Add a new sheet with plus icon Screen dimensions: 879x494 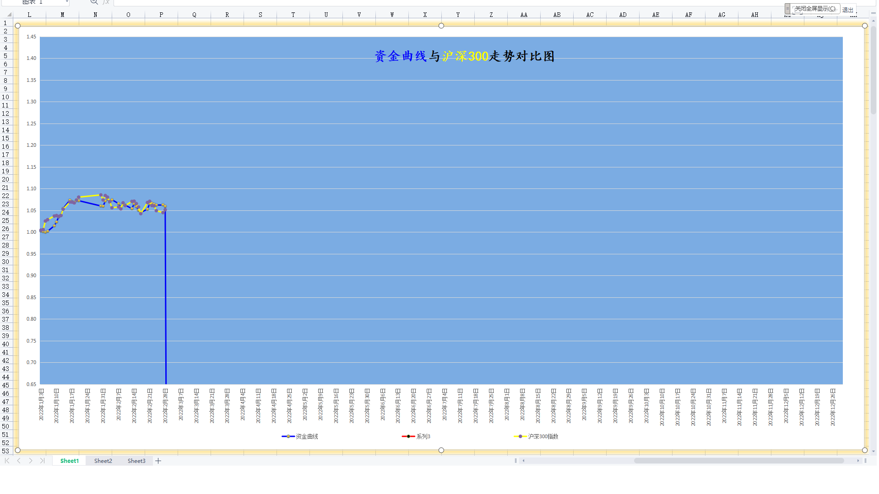click(158, 461)
